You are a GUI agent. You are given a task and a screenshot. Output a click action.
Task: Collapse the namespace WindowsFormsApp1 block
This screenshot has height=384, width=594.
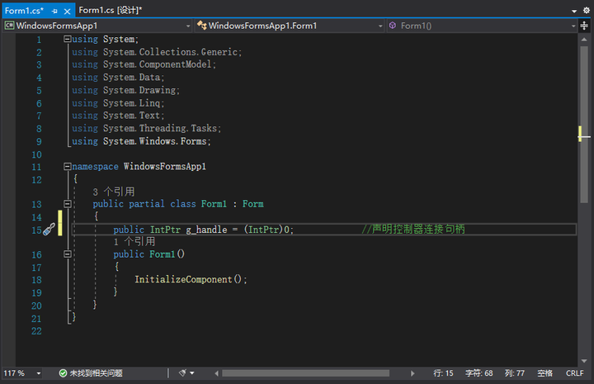click(67, 166)
